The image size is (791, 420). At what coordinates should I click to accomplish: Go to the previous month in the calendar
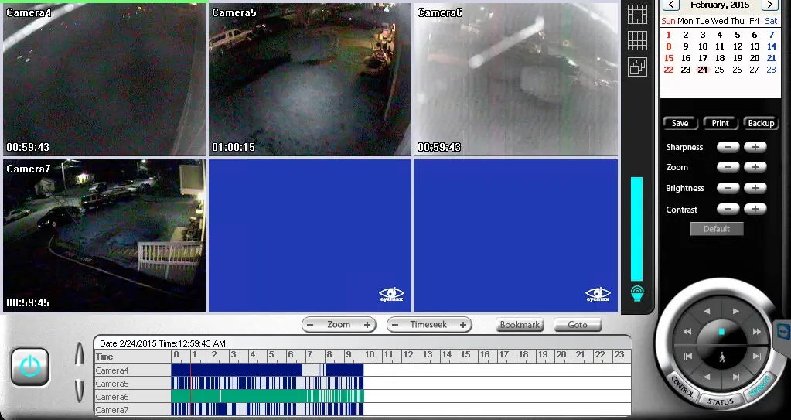click(x=670, y=5)
